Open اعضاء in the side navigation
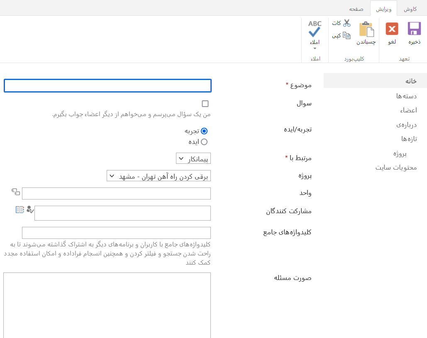 pyautogui.click(x=408, y=110)
